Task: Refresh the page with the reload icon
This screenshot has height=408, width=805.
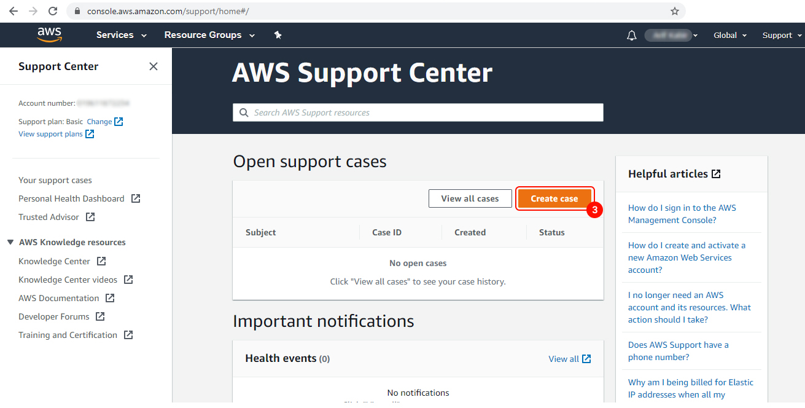Action: [x=53, y=10]
